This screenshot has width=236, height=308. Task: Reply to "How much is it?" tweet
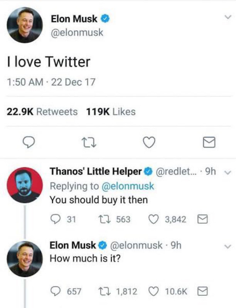click(x=56, y=291)
